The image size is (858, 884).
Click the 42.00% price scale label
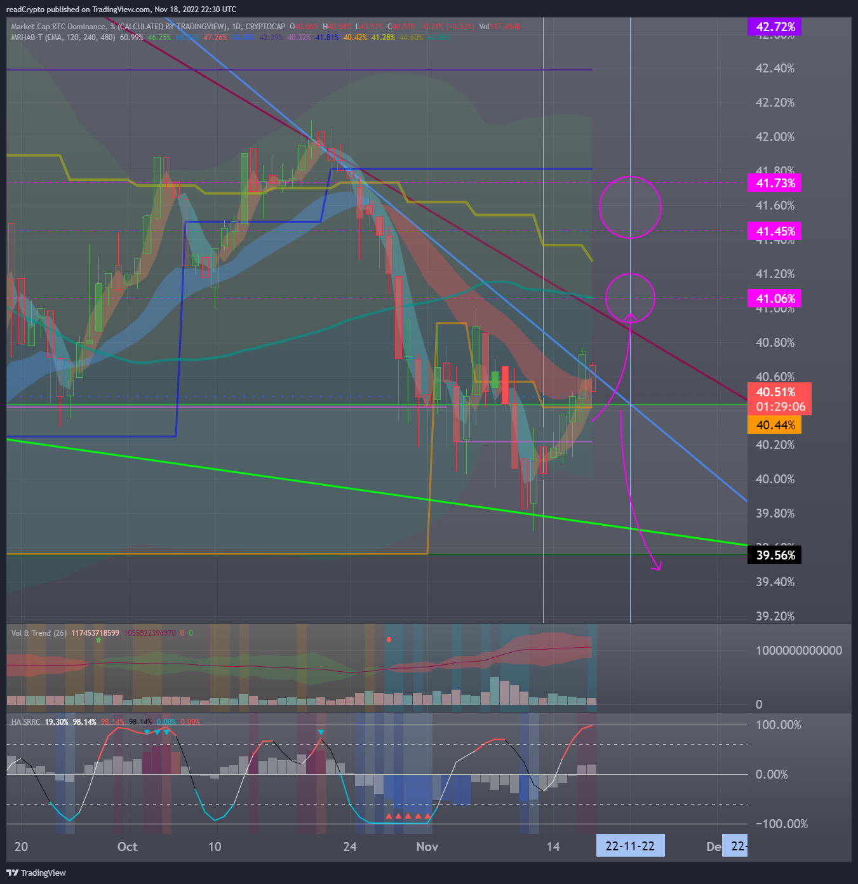775,137
